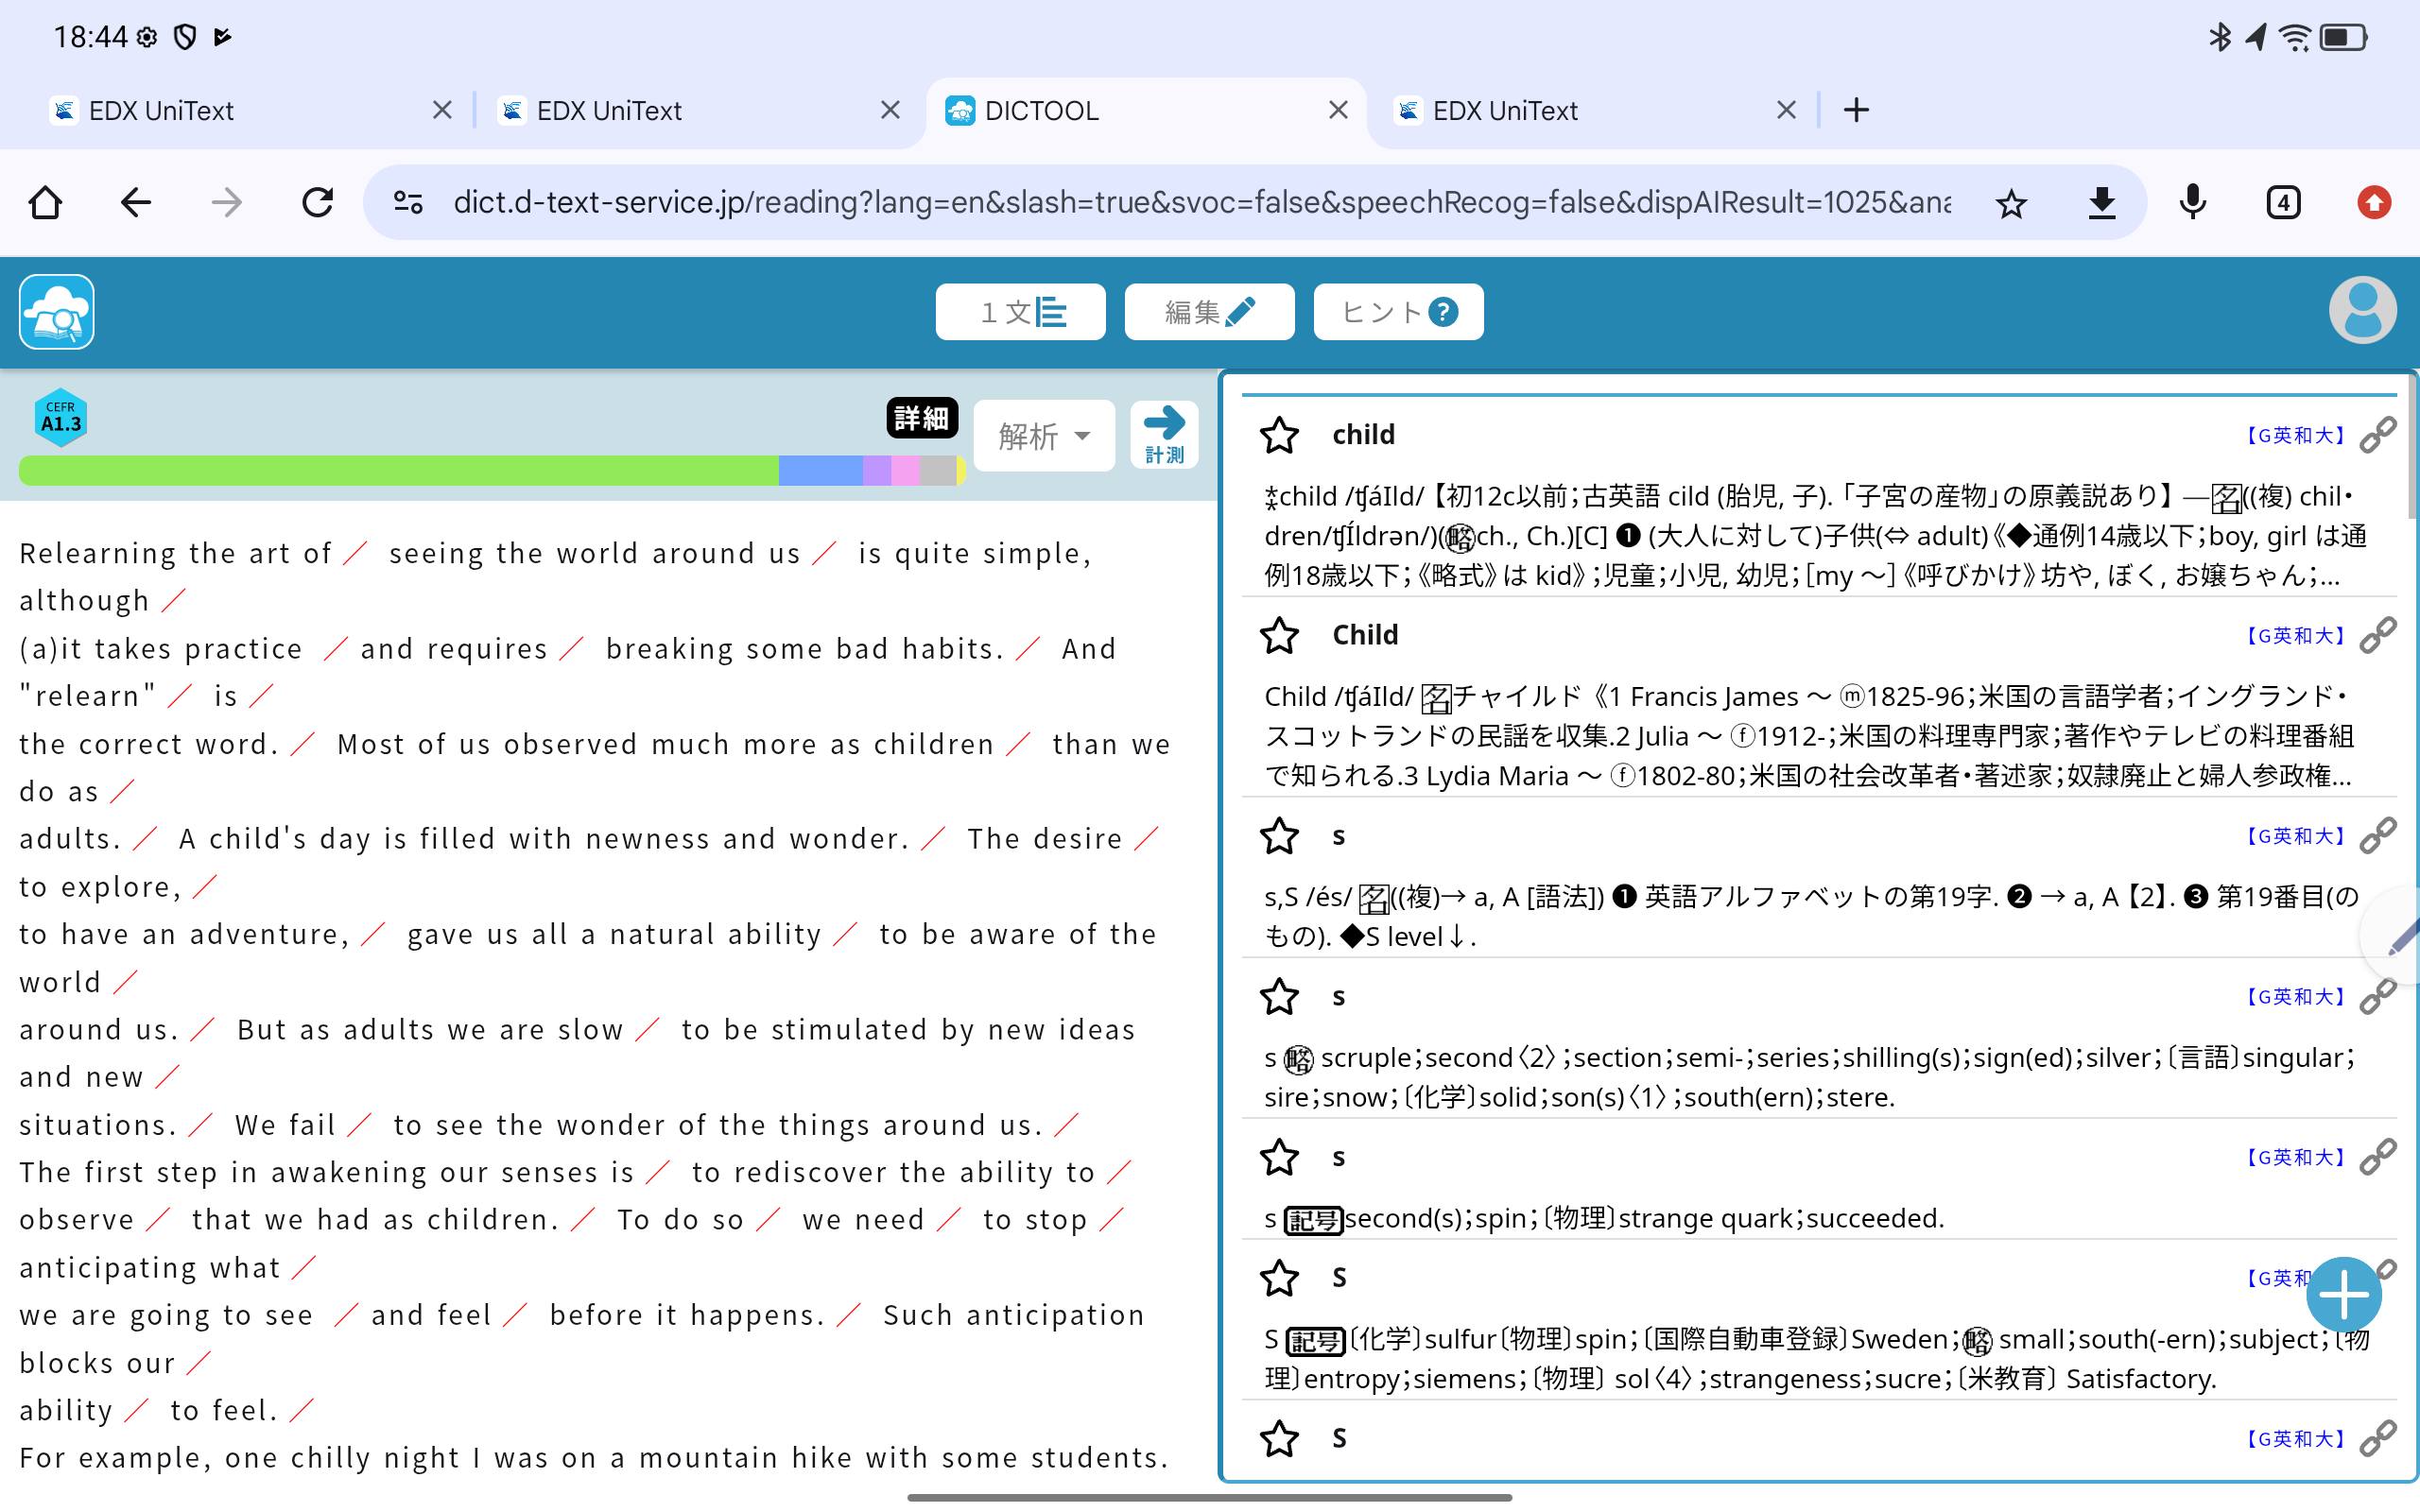
Task: Click the DICTOOL cloud logo icon
Action: [57, 312]
